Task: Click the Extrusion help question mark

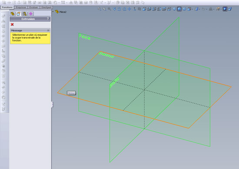Action: coord(48,19)
